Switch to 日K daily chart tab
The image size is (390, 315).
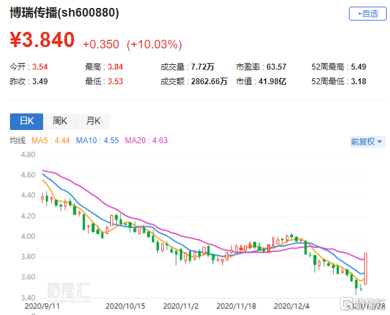(27, 121)
